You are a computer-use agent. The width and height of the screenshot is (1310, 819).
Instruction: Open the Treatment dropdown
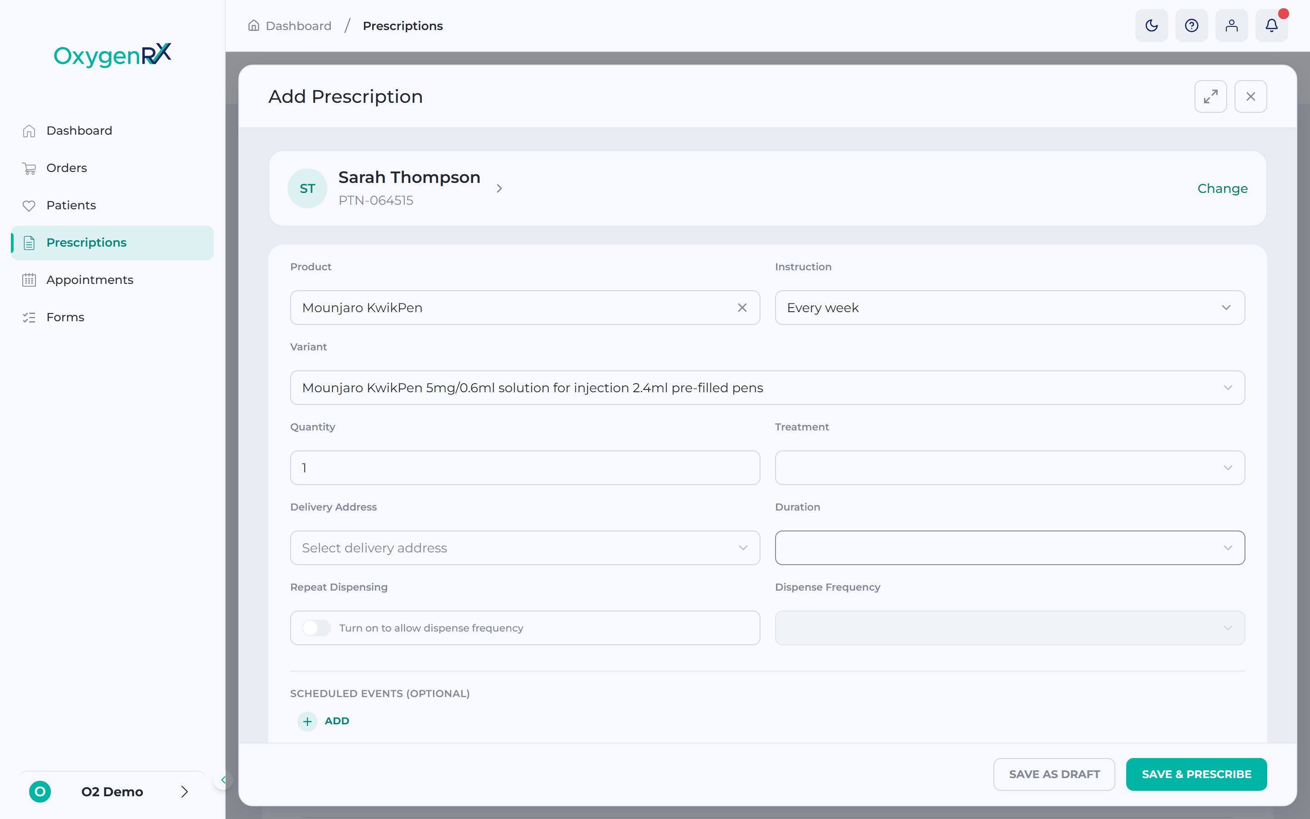[1010, 467]
